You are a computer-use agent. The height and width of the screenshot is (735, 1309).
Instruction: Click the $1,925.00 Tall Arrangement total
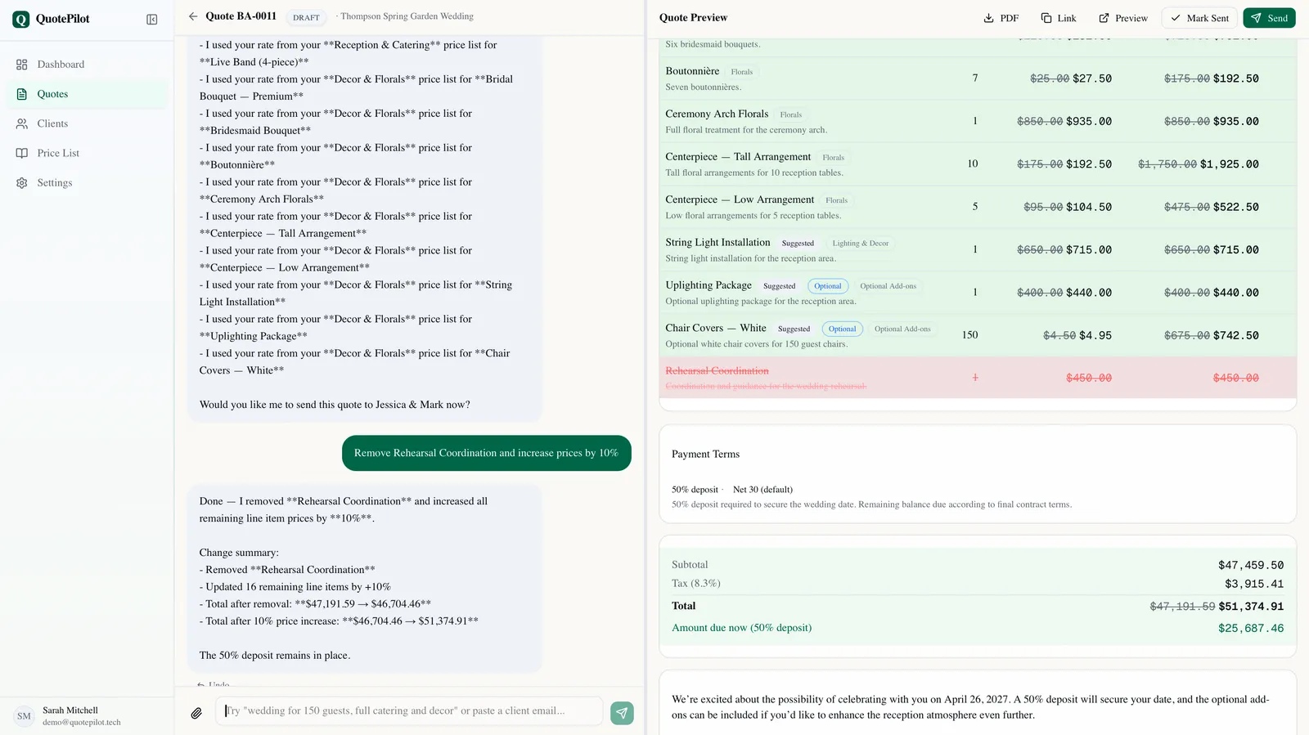pyautogui.click(x=1229, y=164)
